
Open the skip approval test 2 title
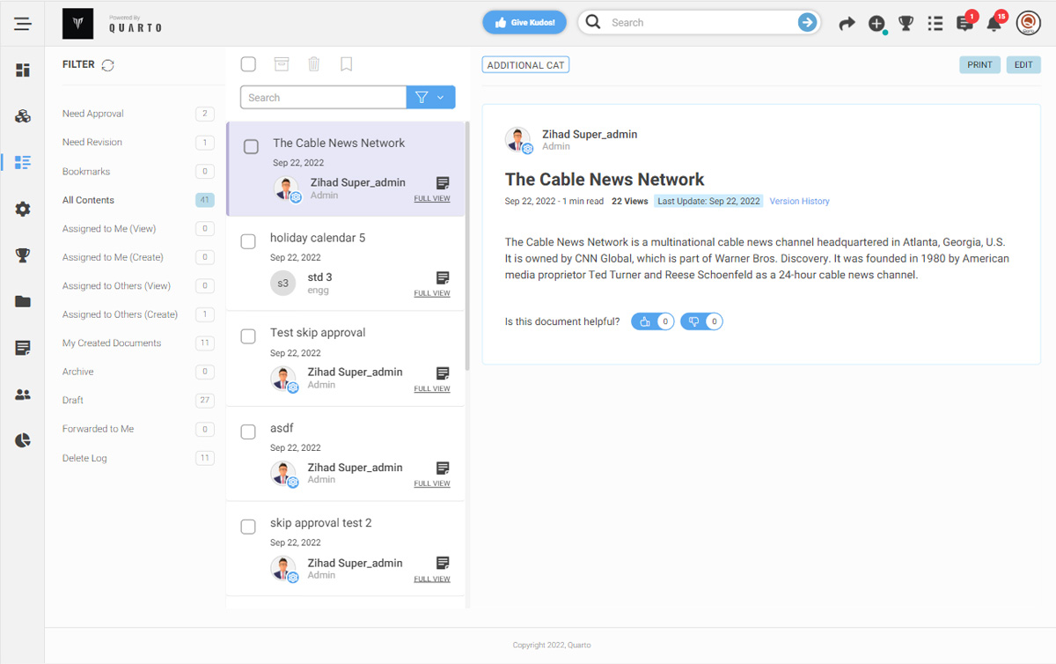[320, 523]
